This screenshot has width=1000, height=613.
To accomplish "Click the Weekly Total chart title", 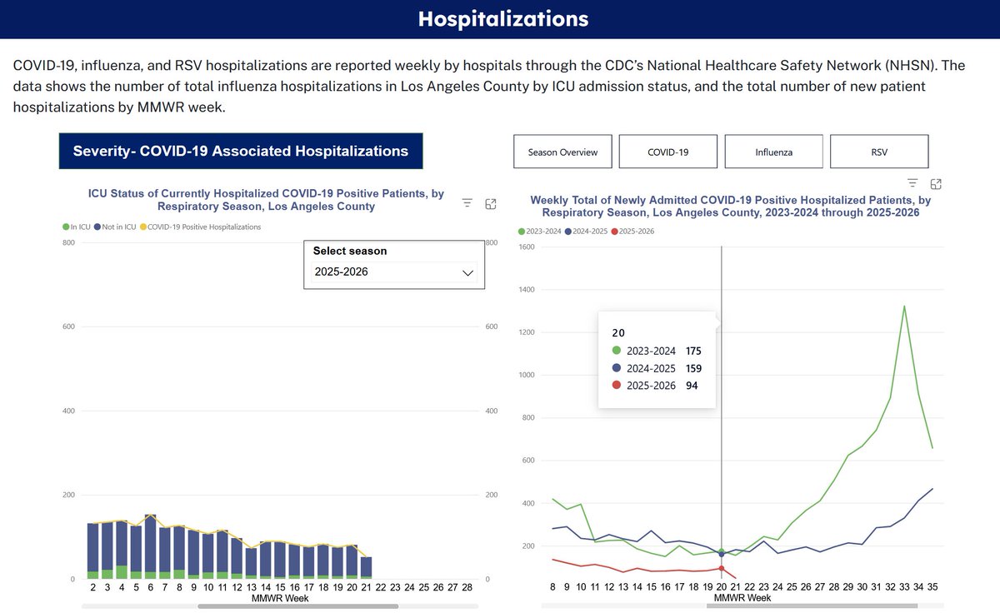I will click(731, 207).
